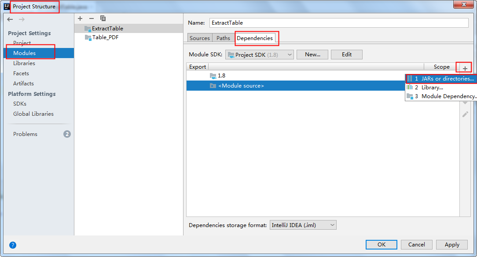The height and width of the screenshot is (257, 477).
Task: Choose JARs or directories... menu entry
Action: click(x=441, y=78)
